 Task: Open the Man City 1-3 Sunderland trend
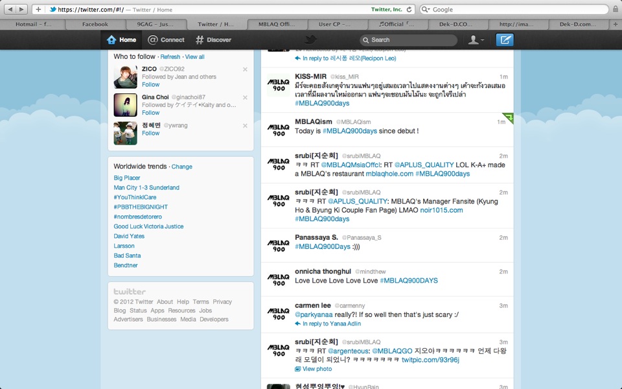[x=146, y=187]
